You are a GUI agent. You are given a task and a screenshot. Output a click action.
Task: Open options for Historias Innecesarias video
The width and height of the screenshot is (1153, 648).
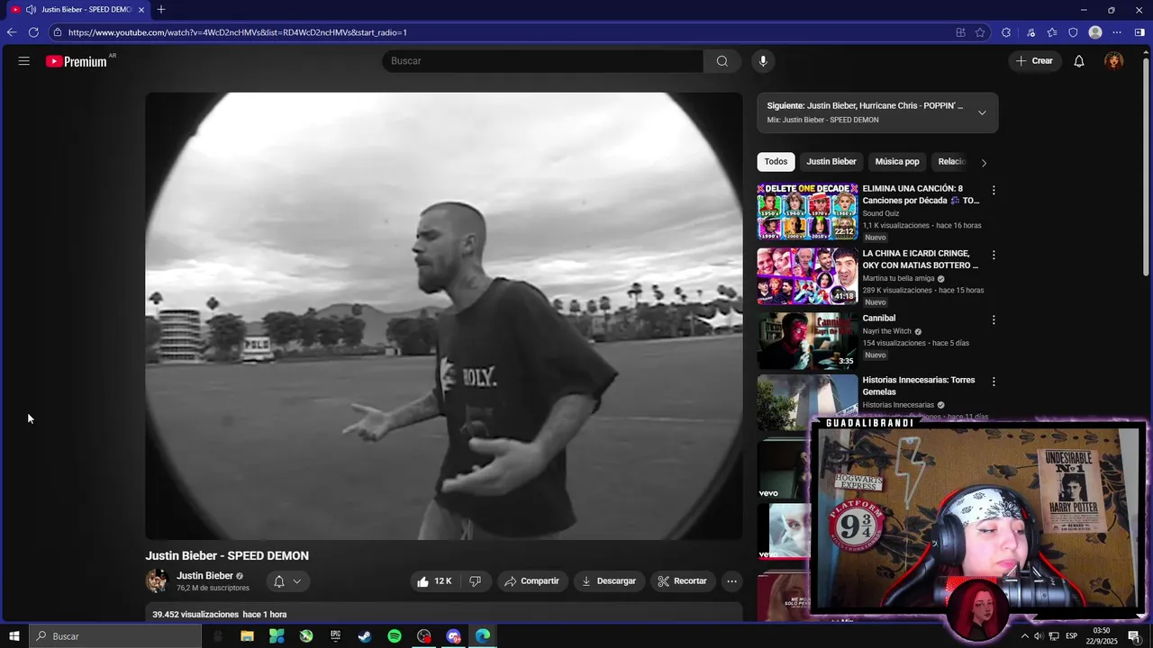(994, 382)
